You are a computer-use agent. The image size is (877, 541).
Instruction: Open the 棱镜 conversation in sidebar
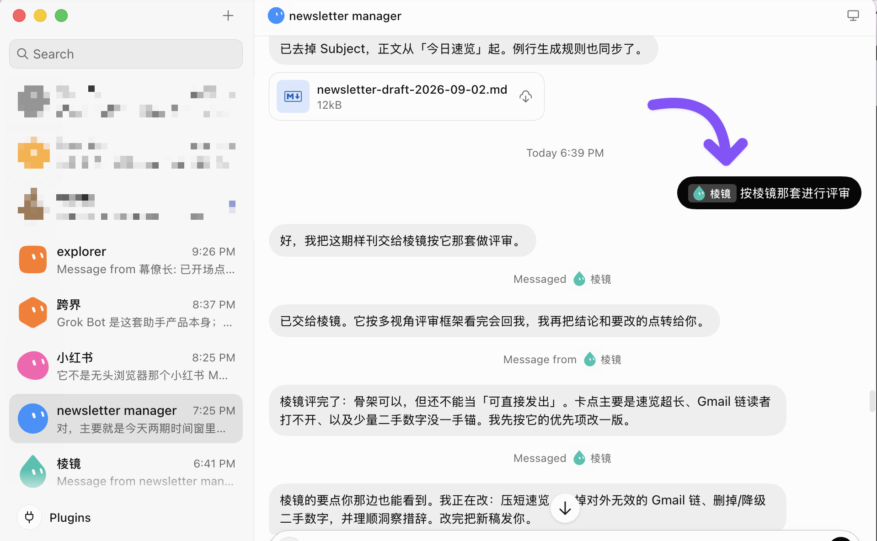coord(126,472)
